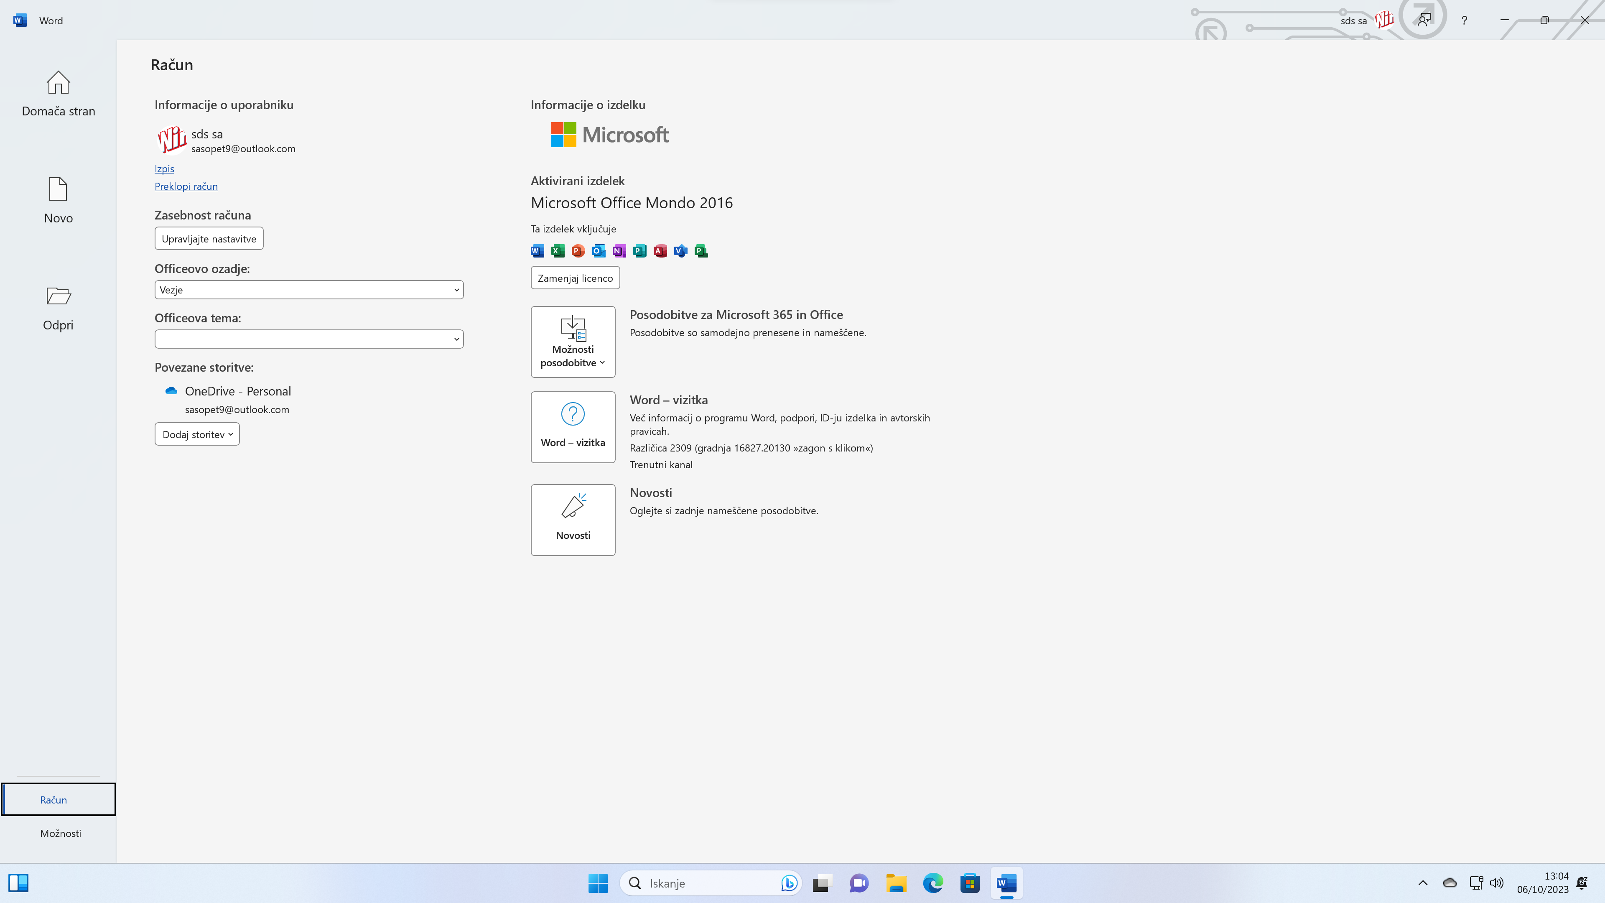Image resolution: width=1605 pixels, height=903 pixels.
Task: Launch Microsoft Edge from the taskbar
Action: 933,883
